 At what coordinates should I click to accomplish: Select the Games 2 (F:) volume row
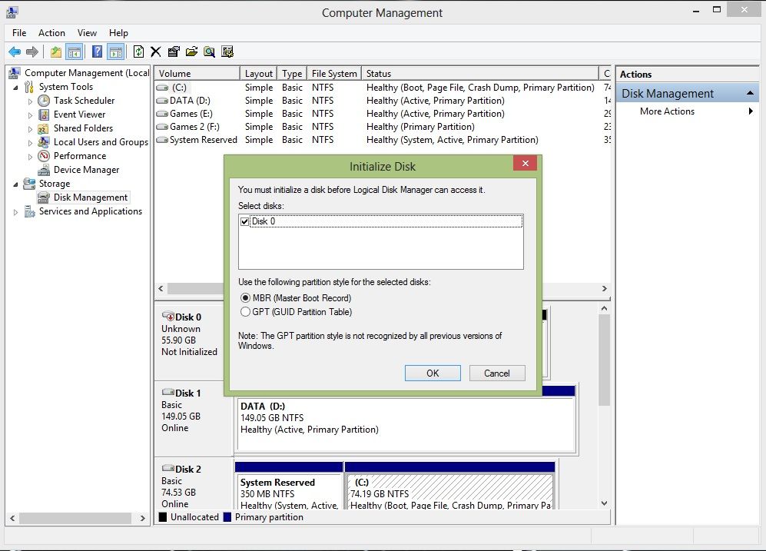pos(383,127)
